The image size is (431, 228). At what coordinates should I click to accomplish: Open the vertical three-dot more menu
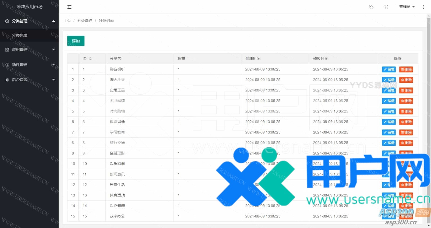pos(423,7)
